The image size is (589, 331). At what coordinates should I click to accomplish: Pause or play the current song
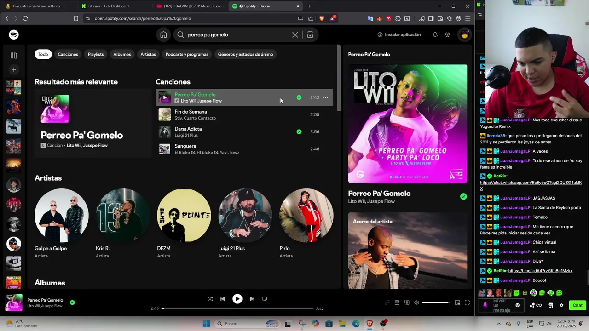pos(237,299)
